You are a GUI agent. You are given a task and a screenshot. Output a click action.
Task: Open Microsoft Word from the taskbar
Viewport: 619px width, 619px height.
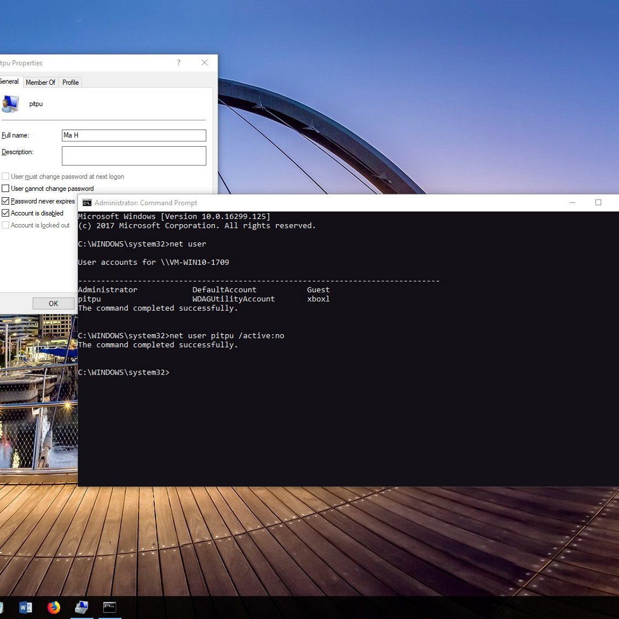25,607
